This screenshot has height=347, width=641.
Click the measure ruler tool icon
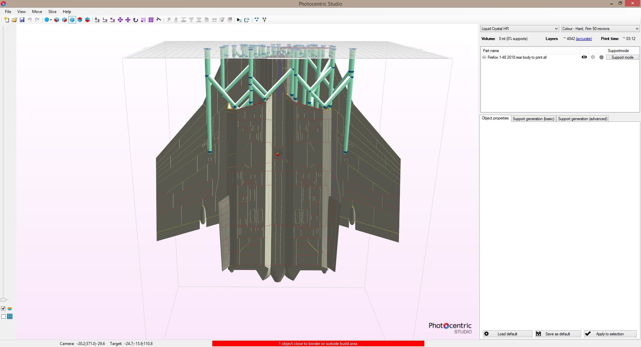pyautogui.click(x=159, y=19)
